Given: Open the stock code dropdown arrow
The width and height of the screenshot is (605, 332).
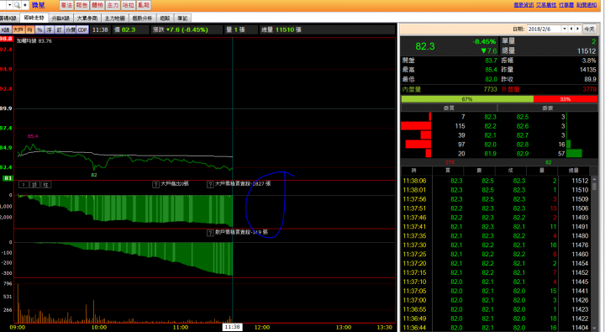Looking at the screenshot, I should pos(9,5).
